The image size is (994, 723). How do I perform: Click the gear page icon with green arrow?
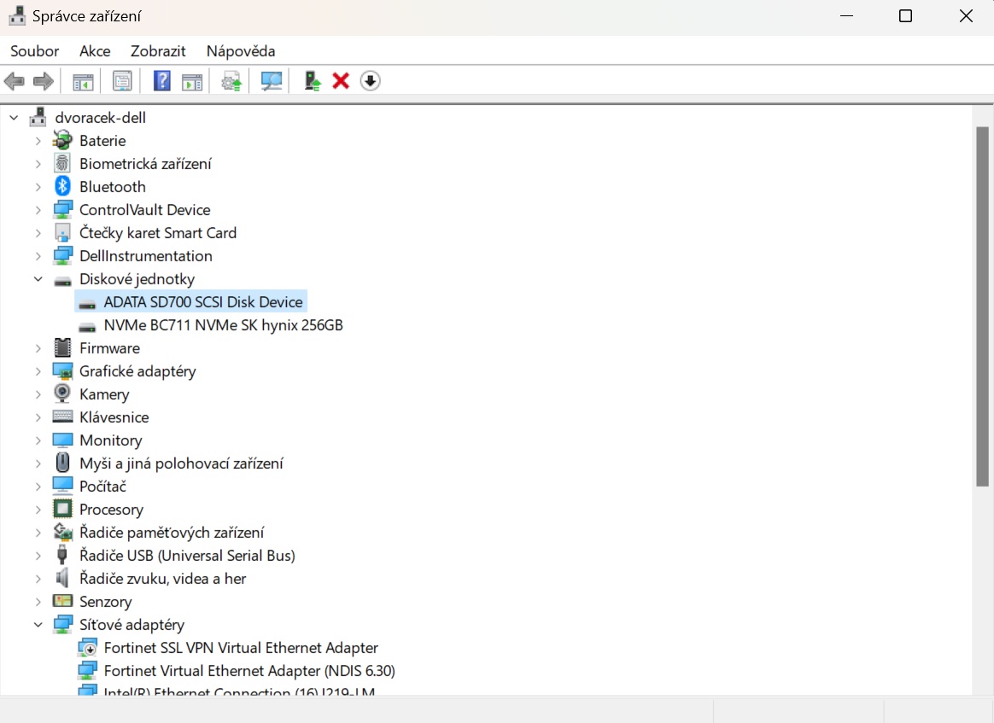[231, 81]
